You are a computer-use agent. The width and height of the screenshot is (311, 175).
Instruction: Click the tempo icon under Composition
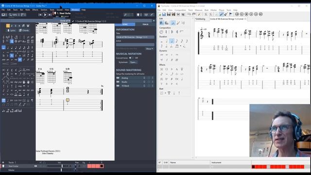pos(161,32)
